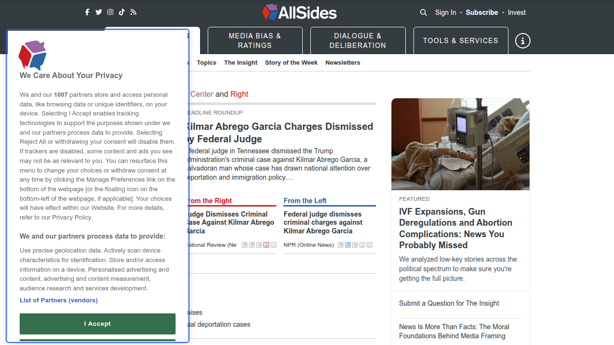
Task: Click the 'deportation cases' list item
Action: 220,324
